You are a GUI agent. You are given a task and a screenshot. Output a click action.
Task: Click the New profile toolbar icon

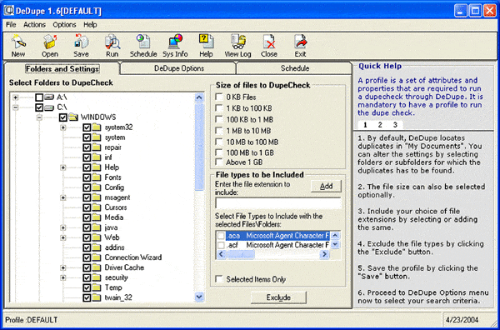pos(18,42)
